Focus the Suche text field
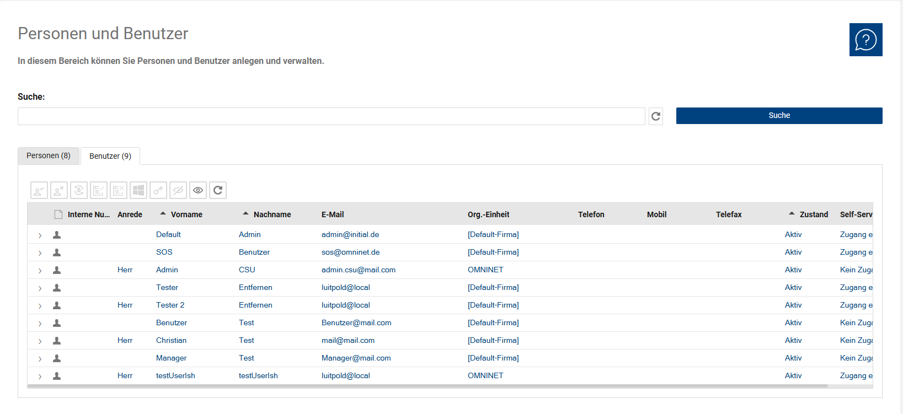The height and width of the screenshot is (414, 903). click(x=332, y=116)
